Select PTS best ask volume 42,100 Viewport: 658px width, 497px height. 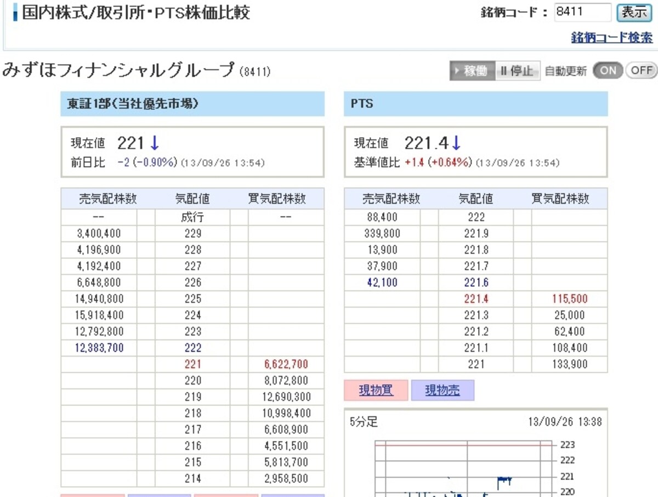point(382,283)
